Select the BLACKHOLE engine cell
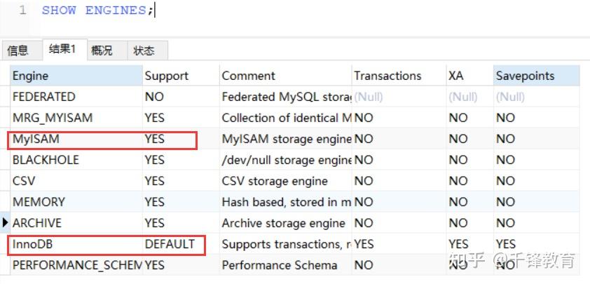 click(76, 160)
